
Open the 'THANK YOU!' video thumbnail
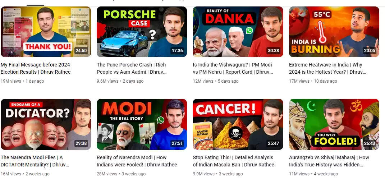46,32
